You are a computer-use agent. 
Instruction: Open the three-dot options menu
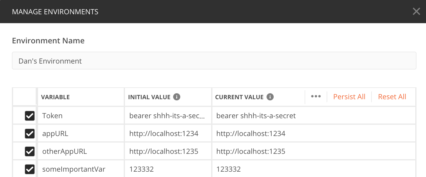coord(316,97)
